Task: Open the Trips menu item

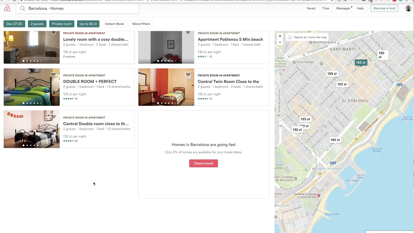Action: pyautogui.click(x=326, y=8)
